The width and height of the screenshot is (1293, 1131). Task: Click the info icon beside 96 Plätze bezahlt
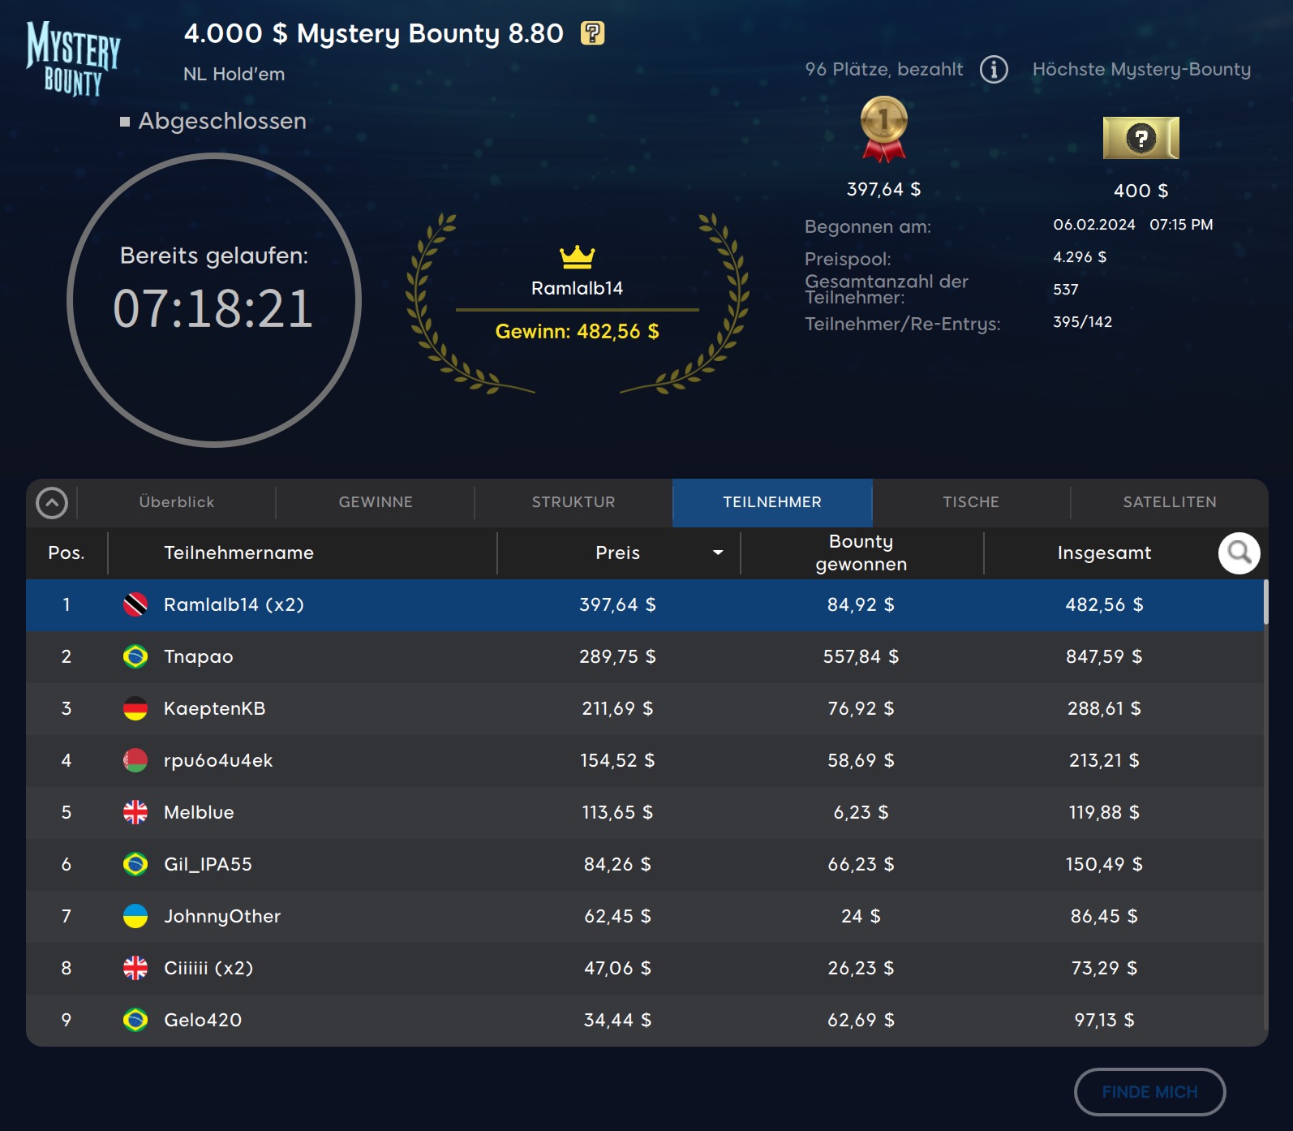click(x=994, y=70)
